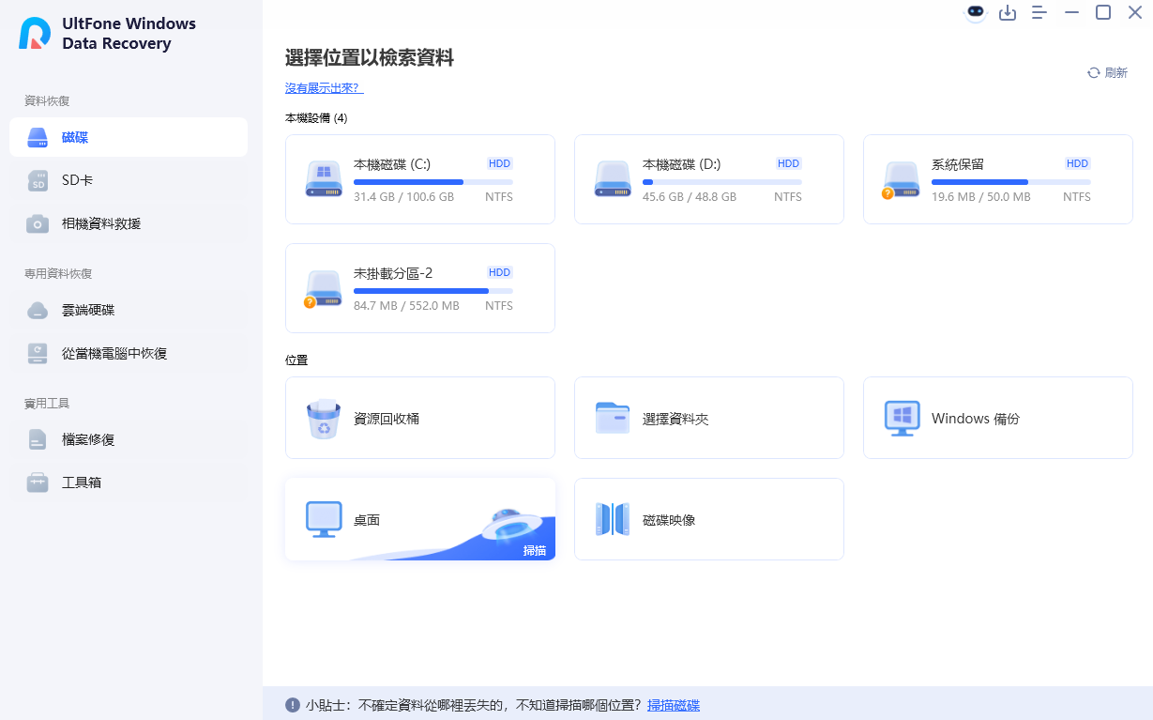Click the 45.6 GB / 48.8 GB text

690,197
